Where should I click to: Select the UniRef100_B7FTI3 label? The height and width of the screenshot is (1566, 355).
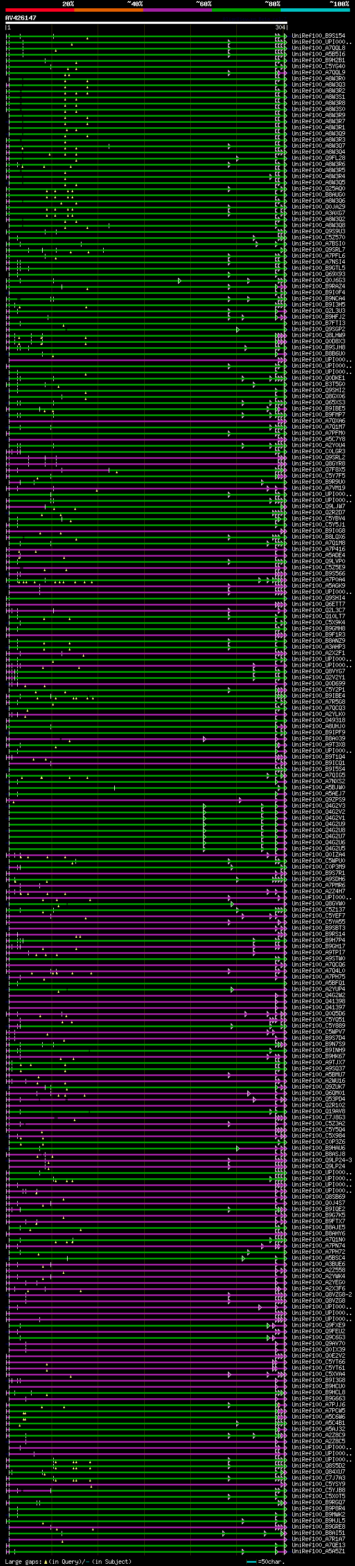tap(318, 323)
